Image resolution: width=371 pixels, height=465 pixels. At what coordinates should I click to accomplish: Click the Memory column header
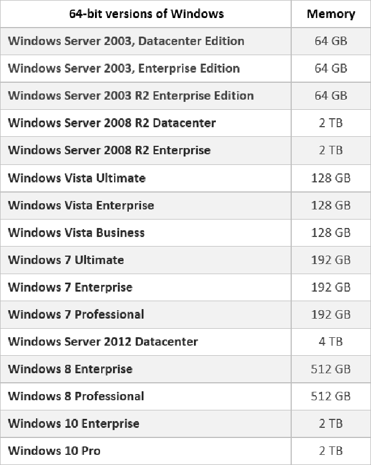click(x=331, y=14)
